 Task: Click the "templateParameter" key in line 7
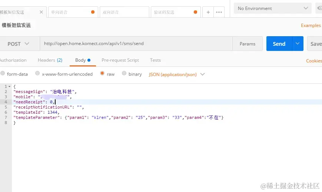[x=37, y=117]
